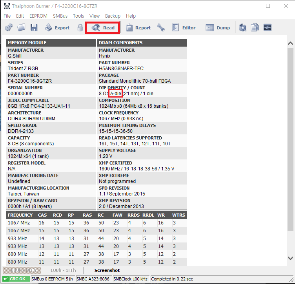Click the magnifier search database icon
This screenshot has width=295, height=284.
tap(242, 27)
